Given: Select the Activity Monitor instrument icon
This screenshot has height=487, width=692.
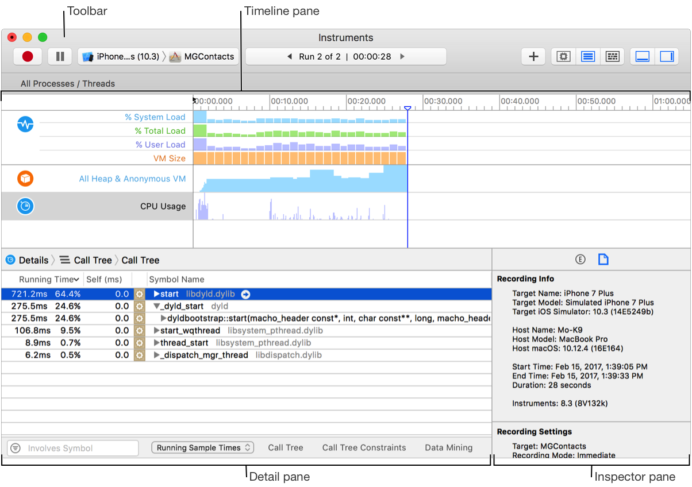Looking at the screenshot, I should pyautogui.click(x=24, y=124).
